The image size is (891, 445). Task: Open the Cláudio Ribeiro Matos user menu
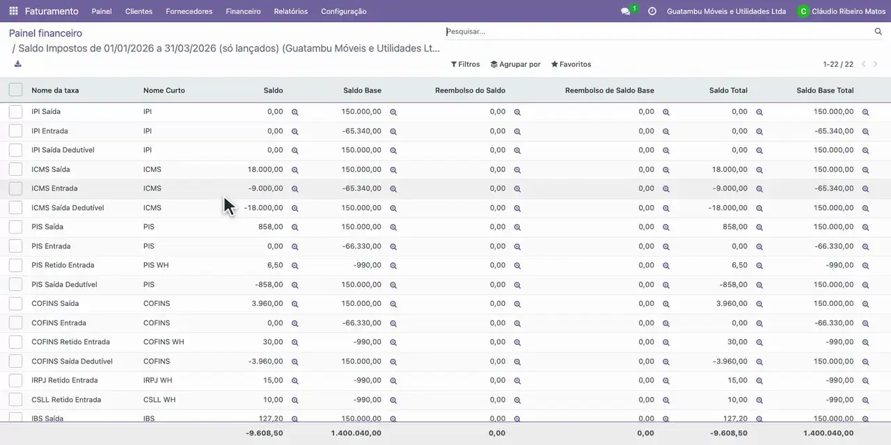click(842, 11)
